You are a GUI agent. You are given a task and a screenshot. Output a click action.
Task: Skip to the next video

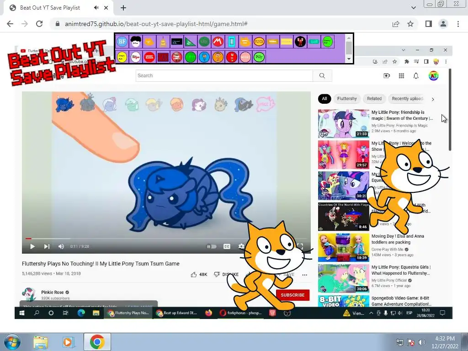(x=47, y=246)
